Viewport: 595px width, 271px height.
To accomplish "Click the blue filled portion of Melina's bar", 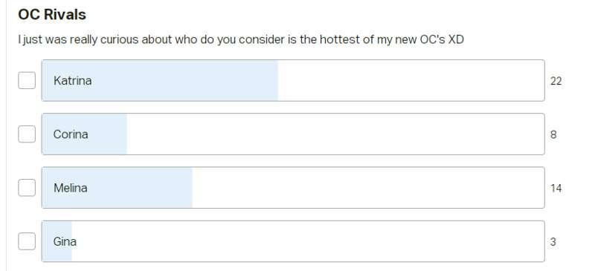I will point(118,188).
